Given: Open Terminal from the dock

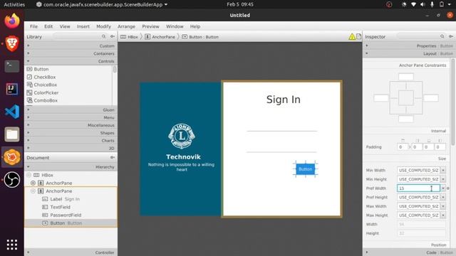Looking at the screenshot, I should click(x=12, y=66).
